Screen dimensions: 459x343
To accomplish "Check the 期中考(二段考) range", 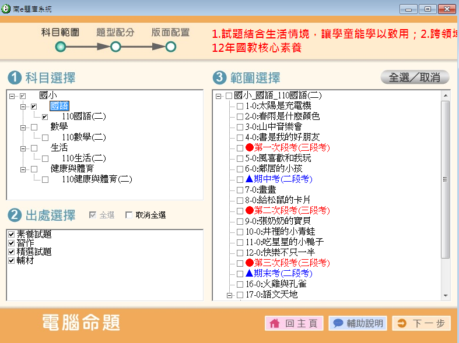I will click(x=240, y=179).
